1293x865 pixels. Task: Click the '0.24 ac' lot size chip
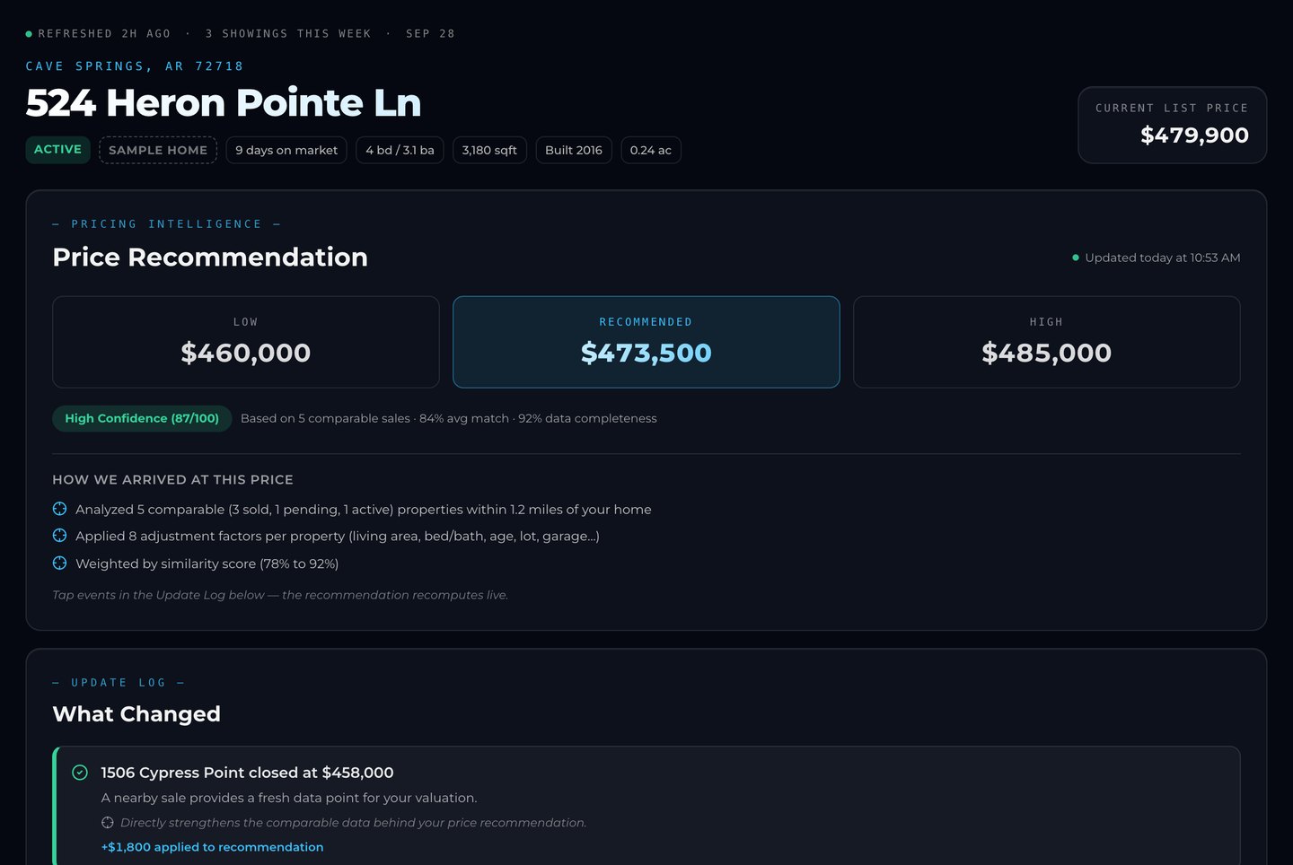tap(651, 150)
